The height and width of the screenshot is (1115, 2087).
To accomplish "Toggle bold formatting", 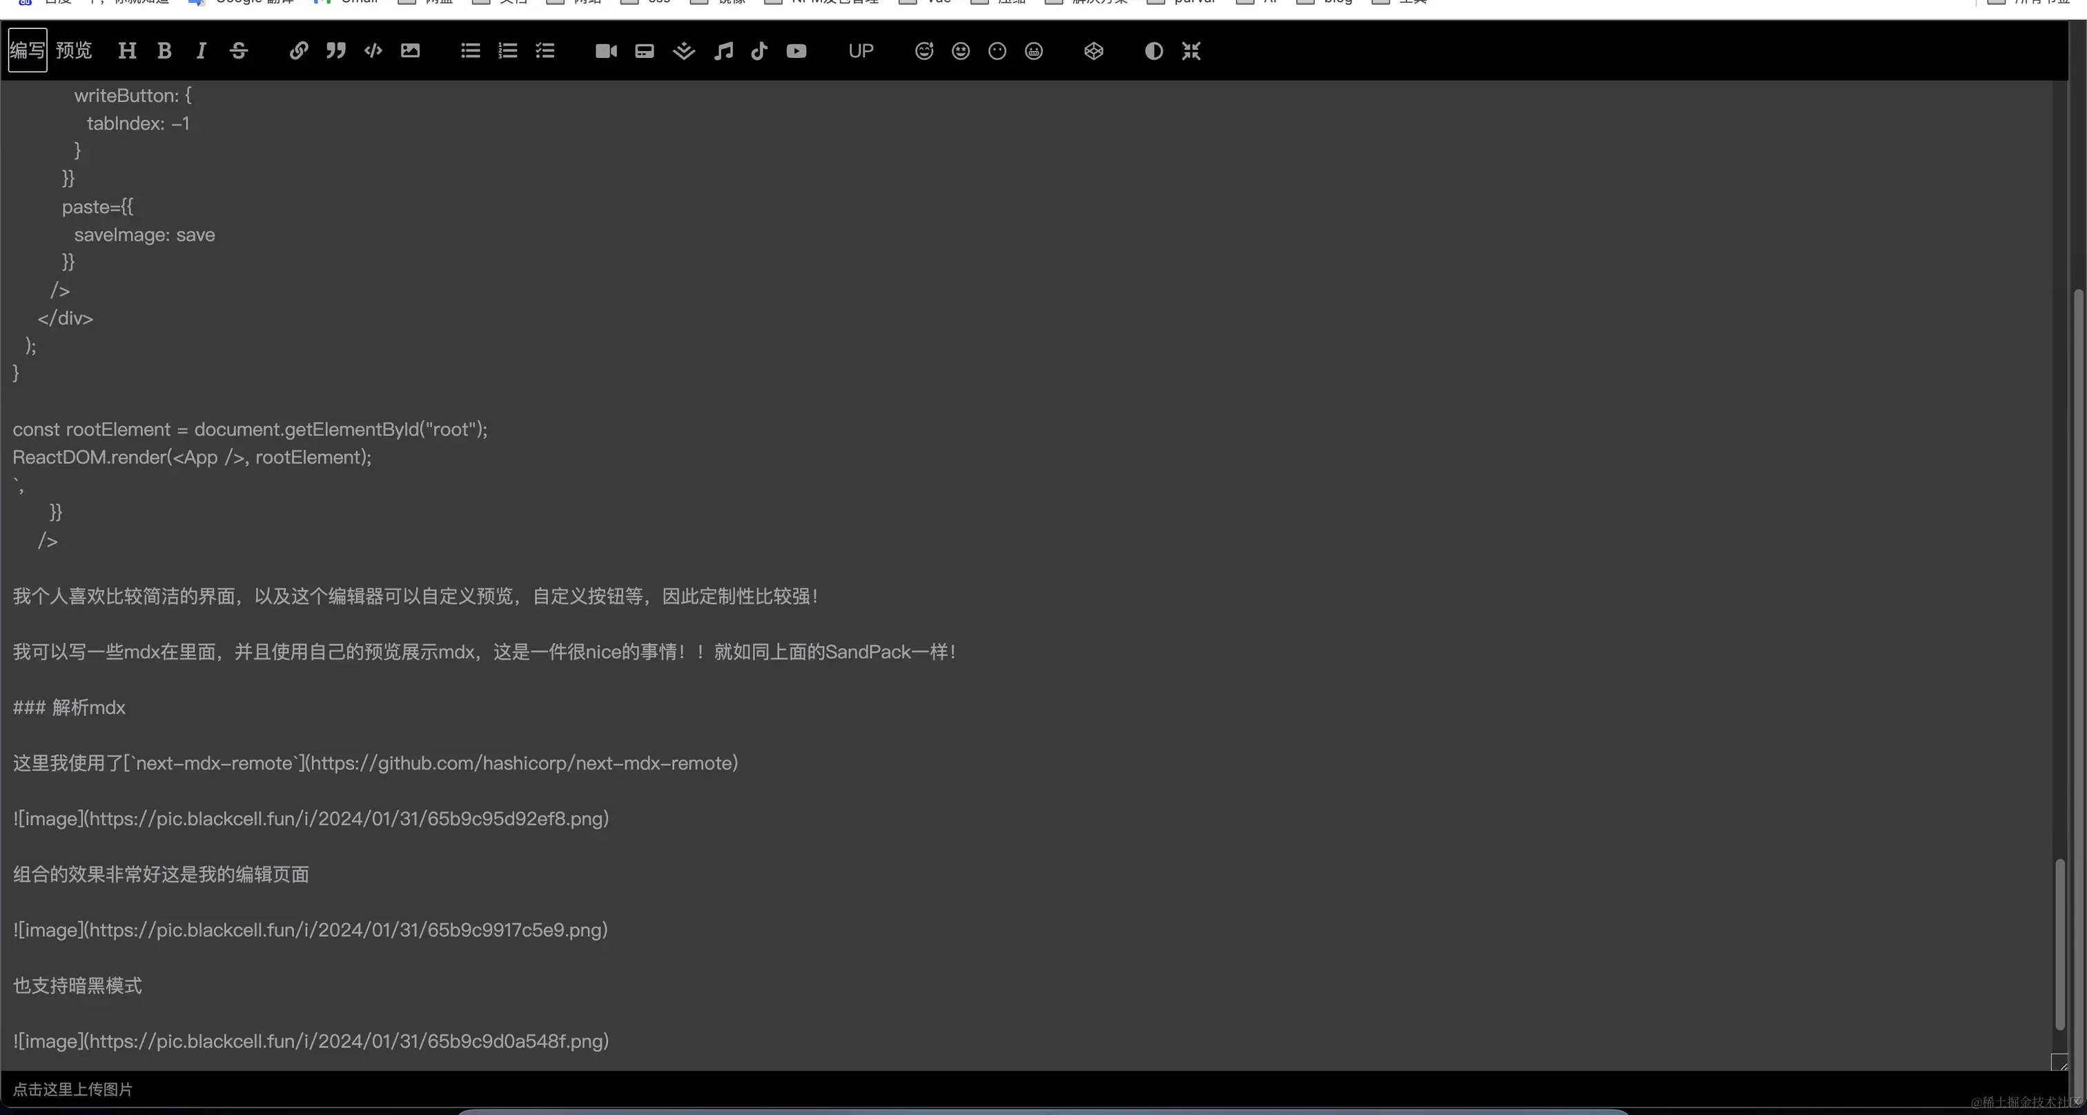I will [164, 51].
